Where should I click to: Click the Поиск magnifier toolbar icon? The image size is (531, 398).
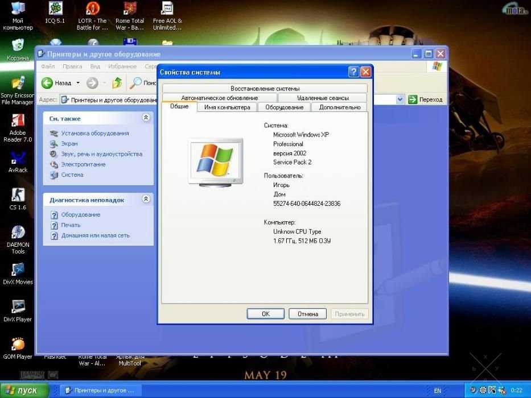pos(136,82)
